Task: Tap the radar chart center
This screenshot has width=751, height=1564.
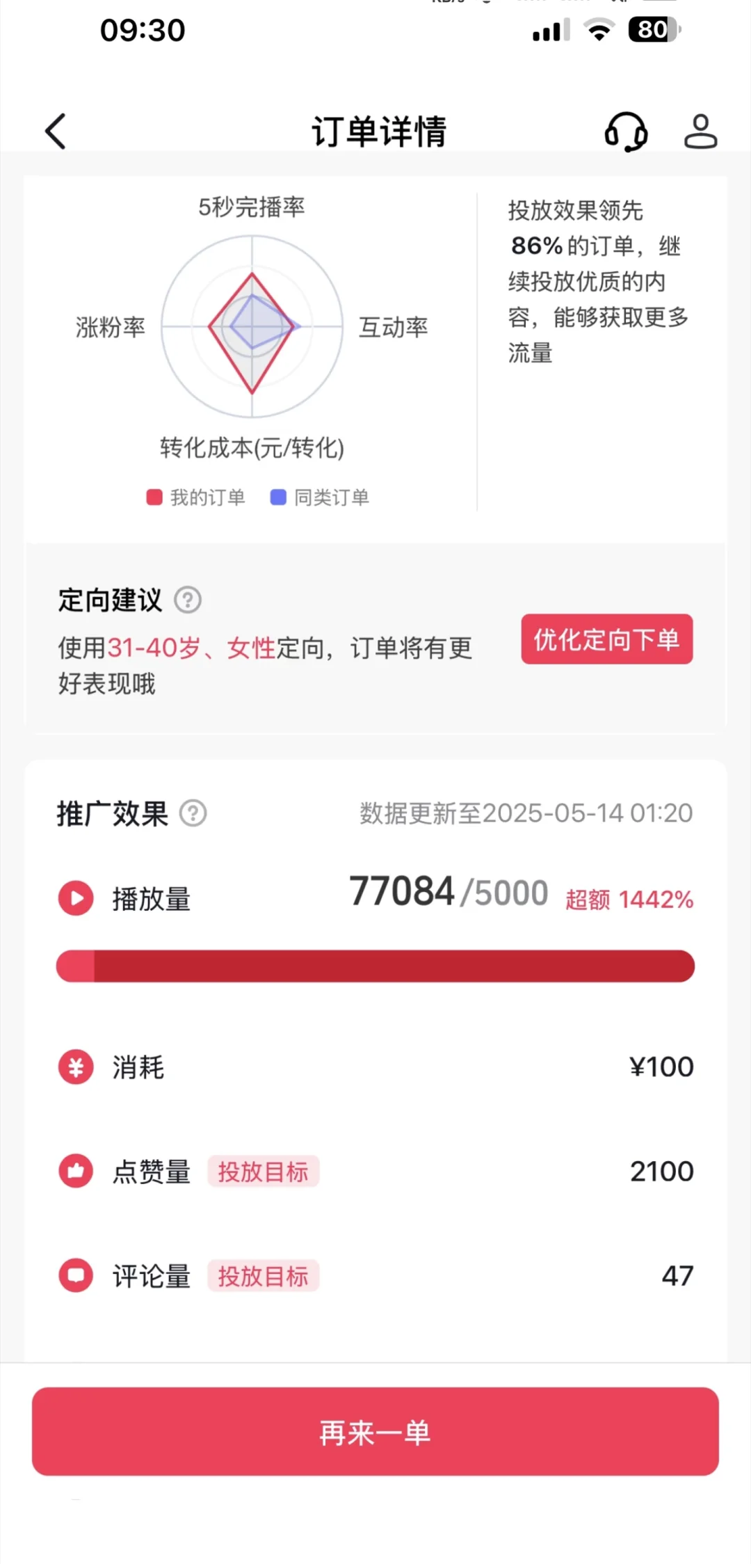Action: (252, 326)
